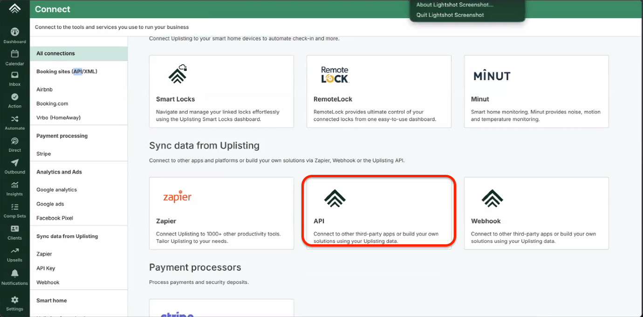This screenshot has width=643, height=317.
Task: Open the Insights chart icon
Action: pos(15,185)
